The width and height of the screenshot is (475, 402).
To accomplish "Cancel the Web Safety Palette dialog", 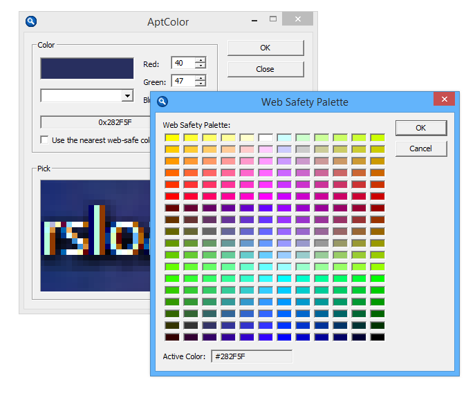I will click(x=421, y=149).
